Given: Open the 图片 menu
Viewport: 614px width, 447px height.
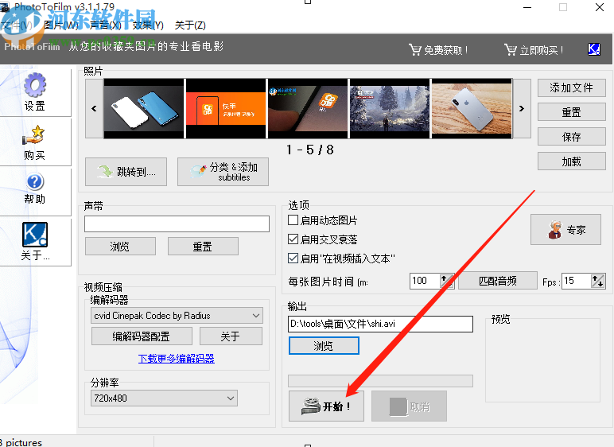Looking at the screenshot, I should coord(61,25).
